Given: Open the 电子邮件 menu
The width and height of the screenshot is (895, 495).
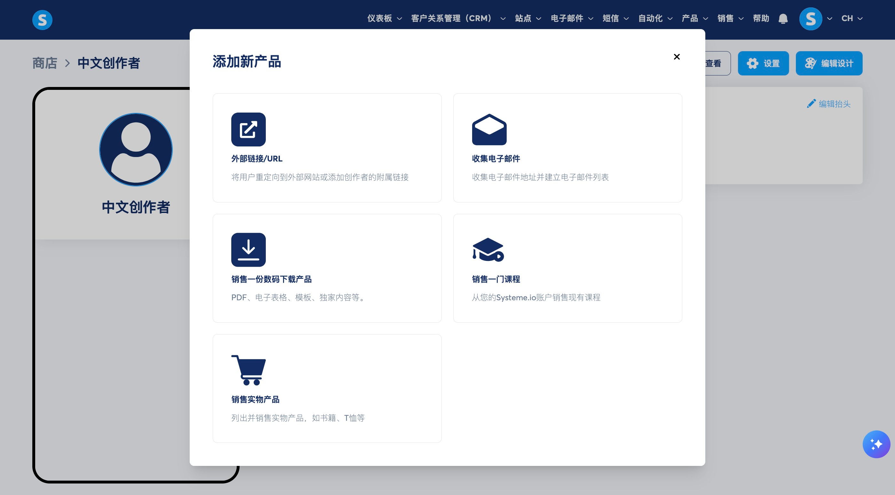Looking at the screenshot, I should pos(572,19).
